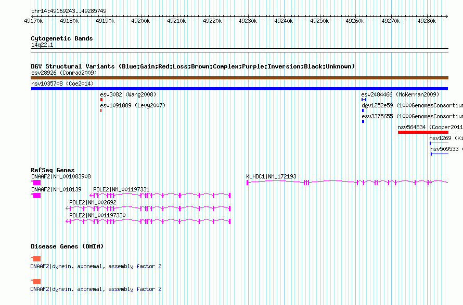The width and height of the screenshot is (463, 305).
Task: Open second DNAAF2 dynein axonemal assembly factor link
Action: pyautogui.click(x=96, y=289)
